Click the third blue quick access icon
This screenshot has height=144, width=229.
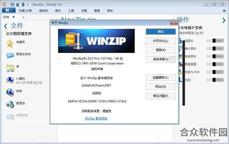(x=23, y=5)
